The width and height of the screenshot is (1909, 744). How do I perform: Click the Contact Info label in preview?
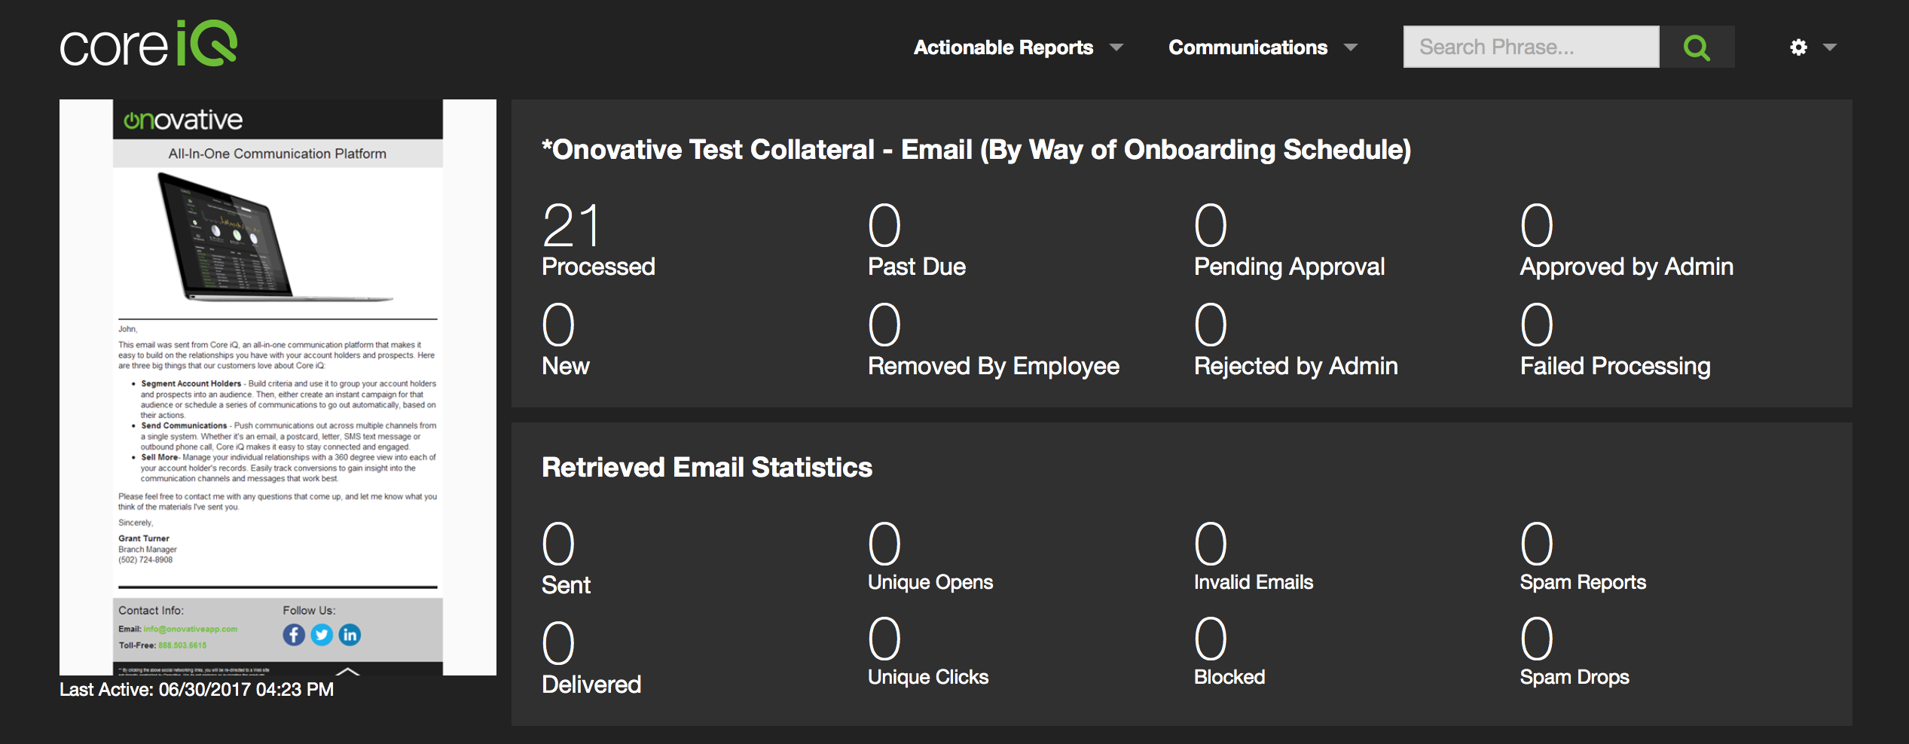point(151,611)
